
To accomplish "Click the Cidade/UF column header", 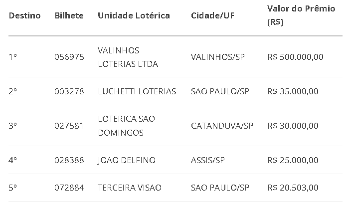I will point(212,15).
